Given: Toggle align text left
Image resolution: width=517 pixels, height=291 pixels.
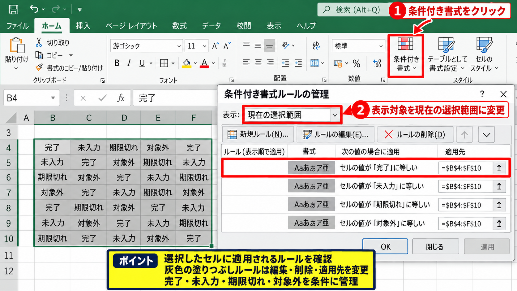Looking at the screenshot, I should pos(246,63).
